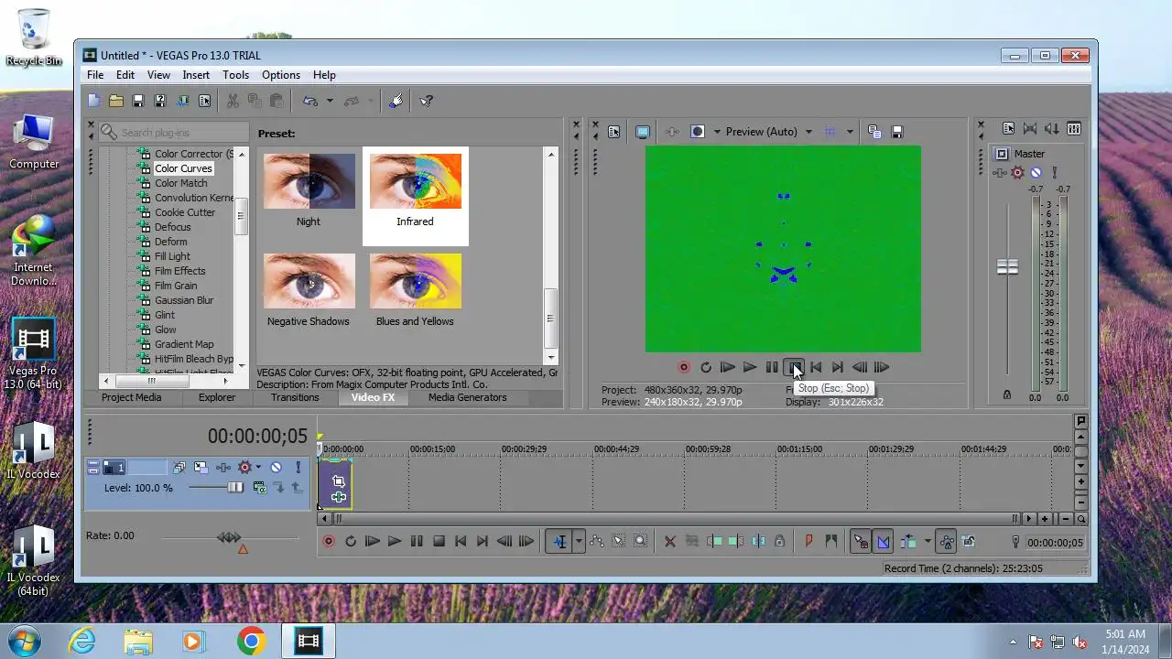Open Event Pan/Crop on the clip

point(339,481)
